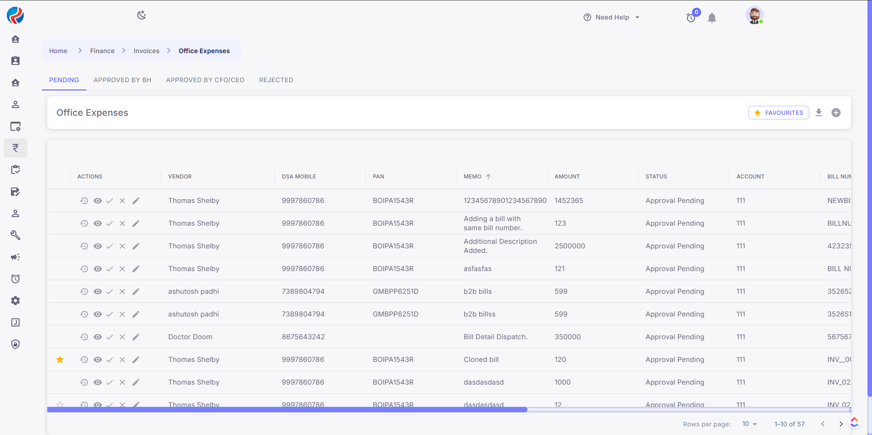Screen dimensions: 872x435
Task: Click the megaphone announcements sidebar icon
Action: 15,257
